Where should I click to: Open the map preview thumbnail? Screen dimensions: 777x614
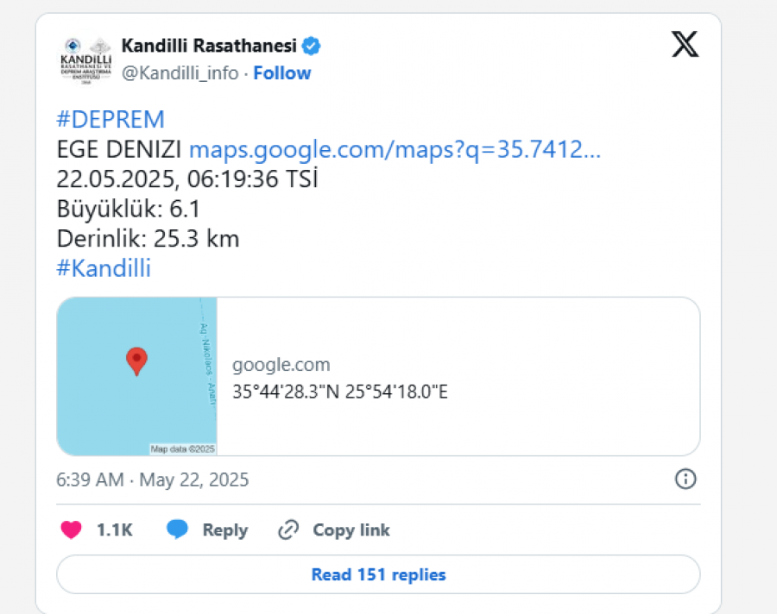pos(136,376)
